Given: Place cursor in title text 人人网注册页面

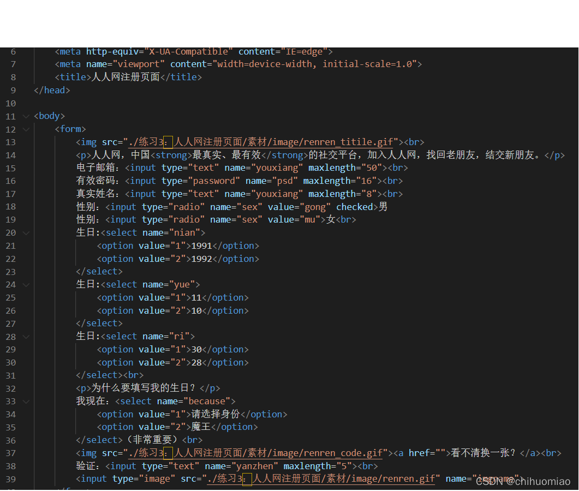Looking at the screenshot, I should coord(125,77).
